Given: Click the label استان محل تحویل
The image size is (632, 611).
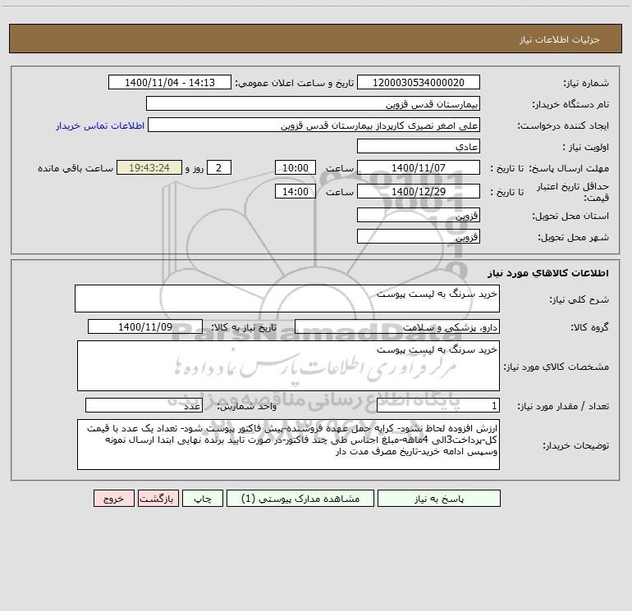Looking at the screenshot, I should point(570,217).
